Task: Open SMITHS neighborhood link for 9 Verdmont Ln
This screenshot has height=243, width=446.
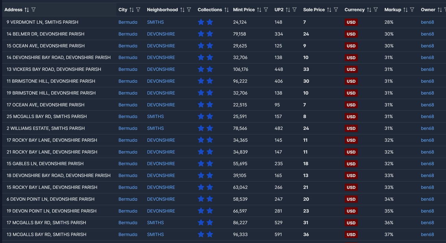Action: (x=155, y=22)
